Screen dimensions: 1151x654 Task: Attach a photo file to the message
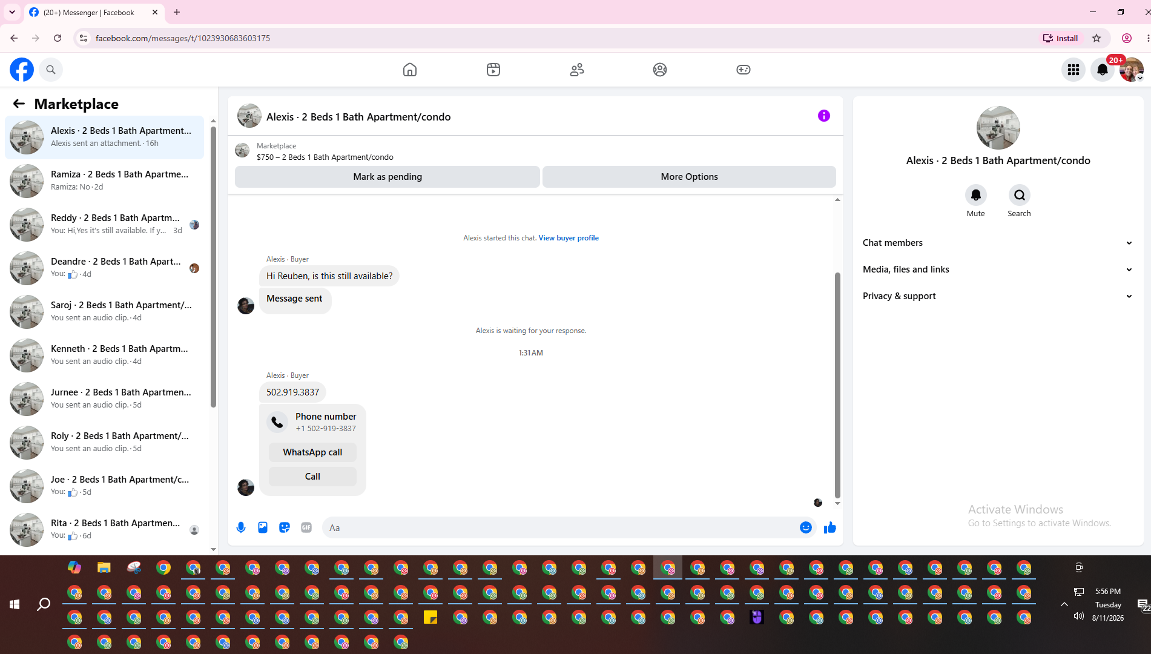[x=263, y=527]
